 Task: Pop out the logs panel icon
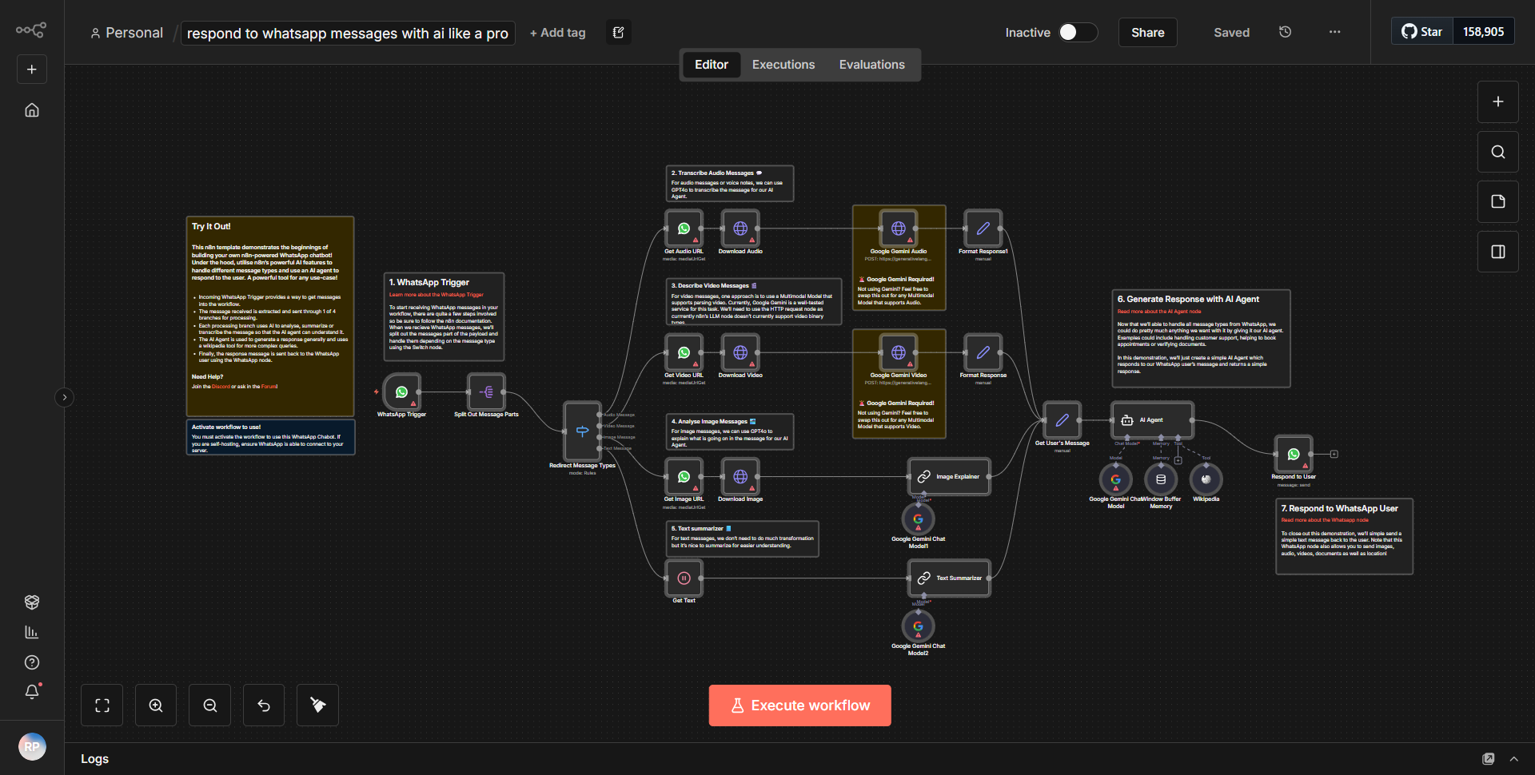pos(1488,759)
